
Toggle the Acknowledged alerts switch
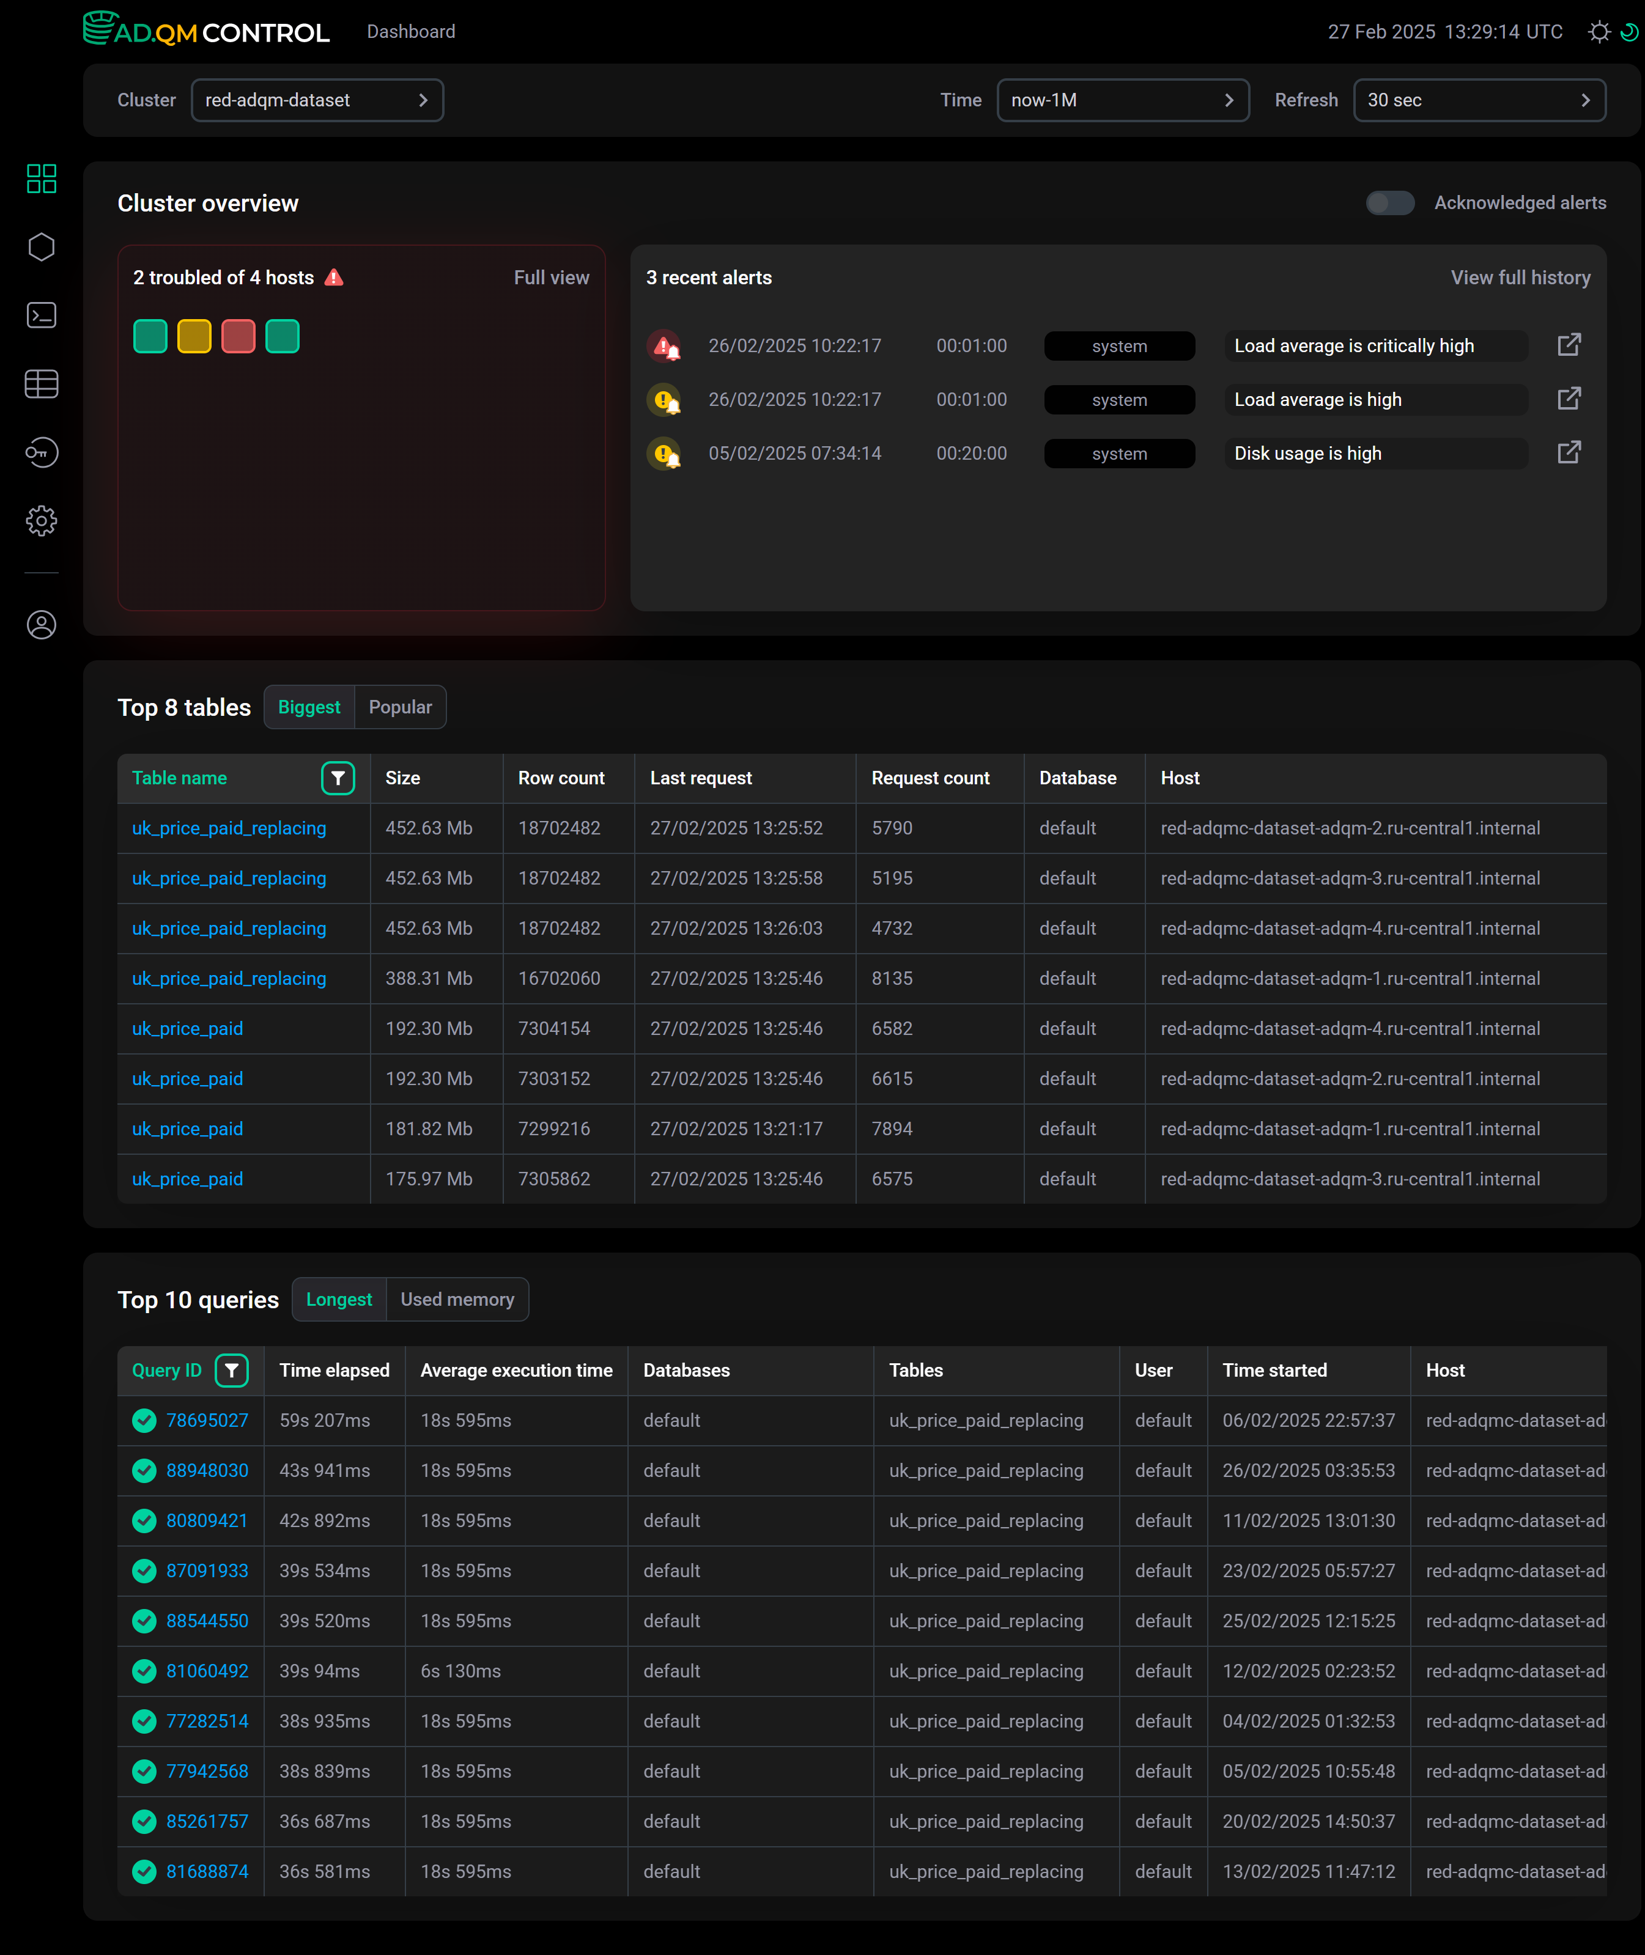(1391, 202)
